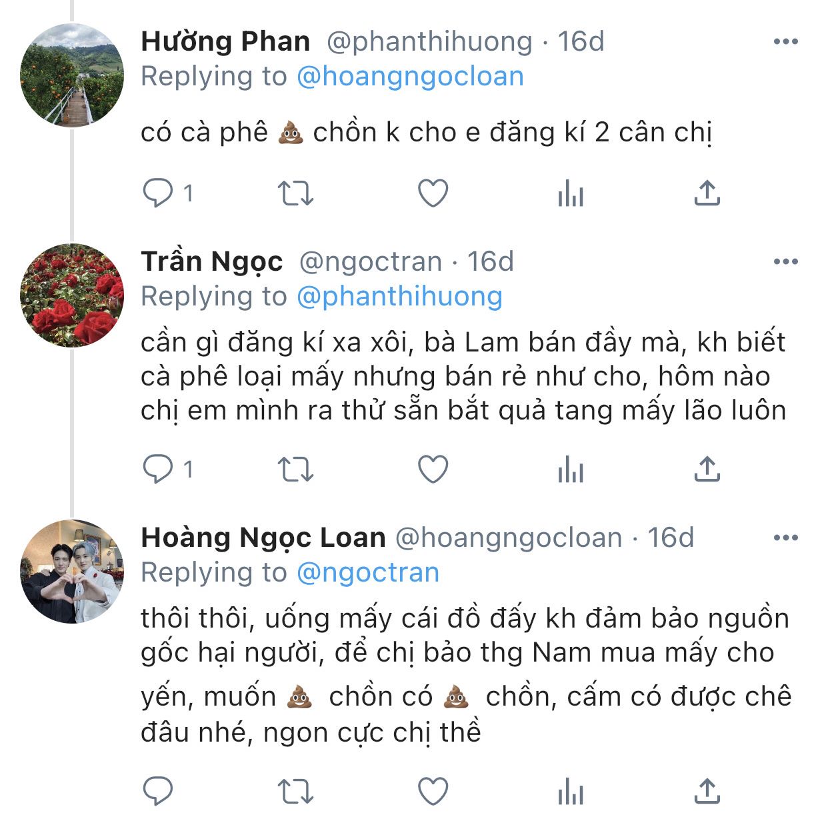This screenshot has height=823, width=828.
Task: Share Trần Ngọc's tweet
Action: point(707,470)
